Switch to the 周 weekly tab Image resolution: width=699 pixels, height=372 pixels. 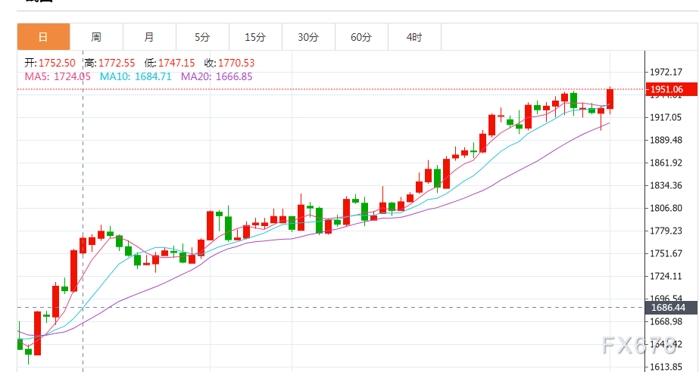coord(96,37)
